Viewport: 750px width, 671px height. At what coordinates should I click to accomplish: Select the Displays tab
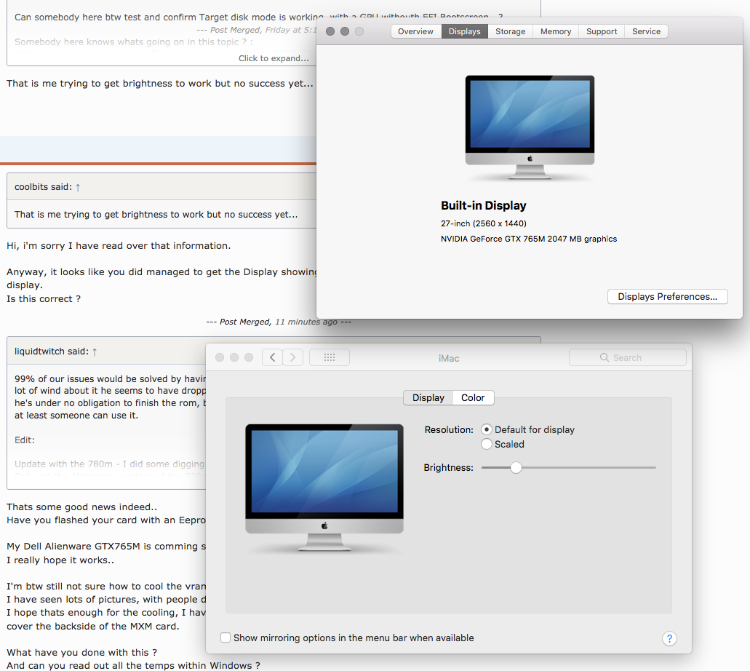(464, 31)
